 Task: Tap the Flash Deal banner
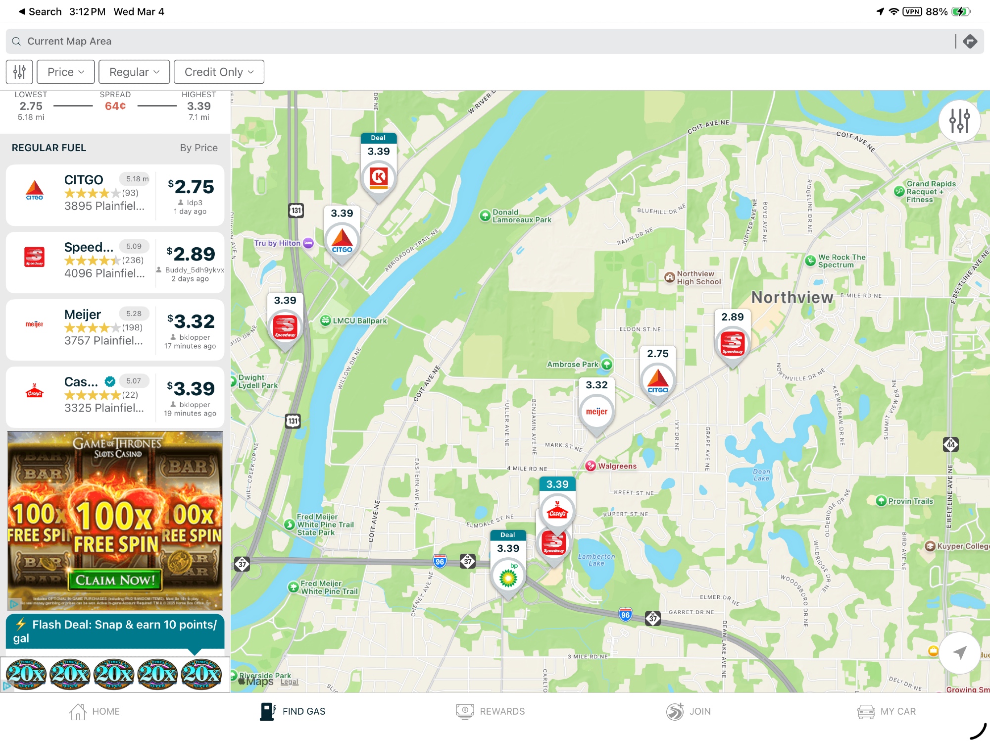coord(115,631)
